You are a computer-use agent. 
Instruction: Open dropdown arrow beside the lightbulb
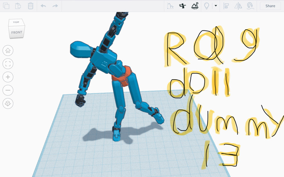click(216, 6)
